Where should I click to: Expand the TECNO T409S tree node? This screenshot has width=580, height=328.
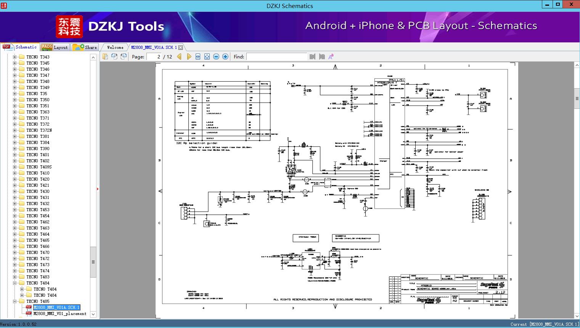click(15, 167)
